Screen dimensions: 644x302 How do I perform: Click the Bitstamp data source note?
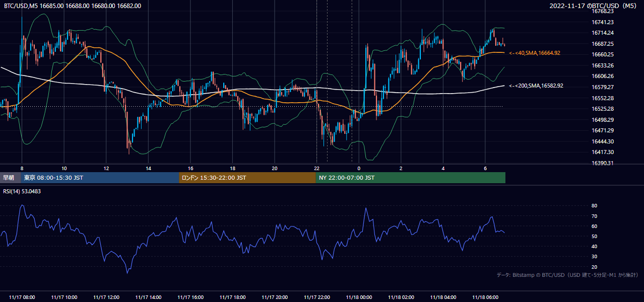(x=567, y=275)
